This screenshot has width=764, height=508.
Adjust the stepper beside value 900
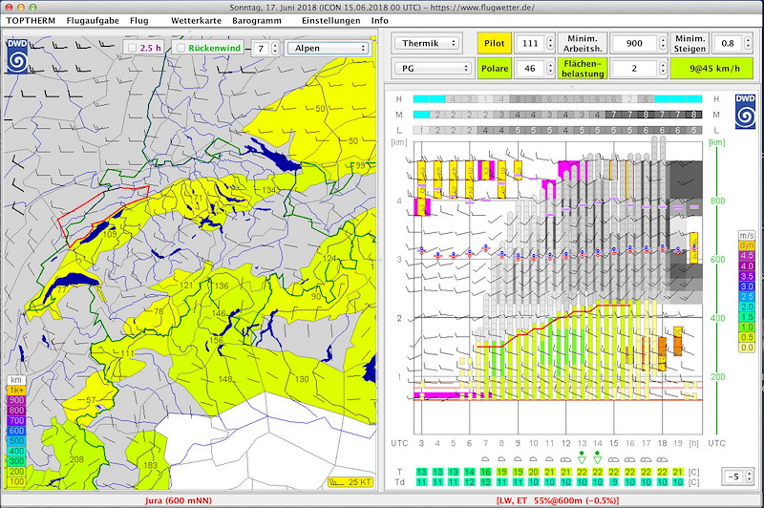coord(663,43)
